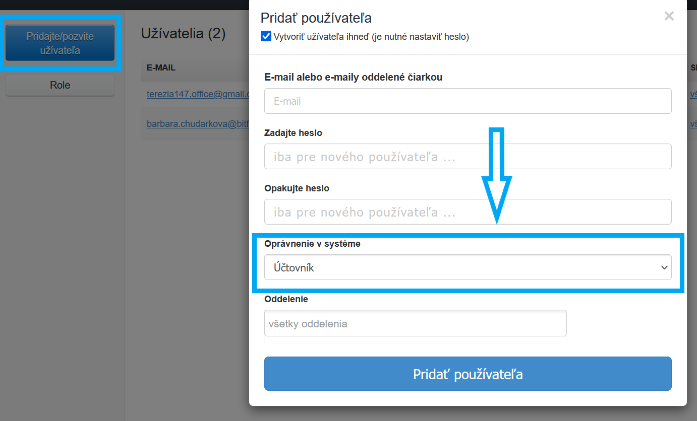Focus the Zadajte heslo password input
The height and width of the screenshot is (421, 697).
468,157
